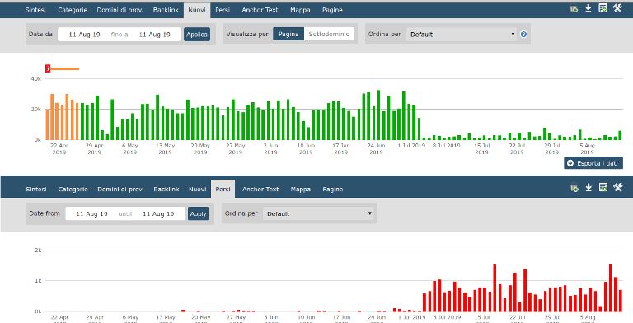Click 1 Jul 2019 label on Nuovi chart
This screenshot has height=323, width=633.
[411, 145]
